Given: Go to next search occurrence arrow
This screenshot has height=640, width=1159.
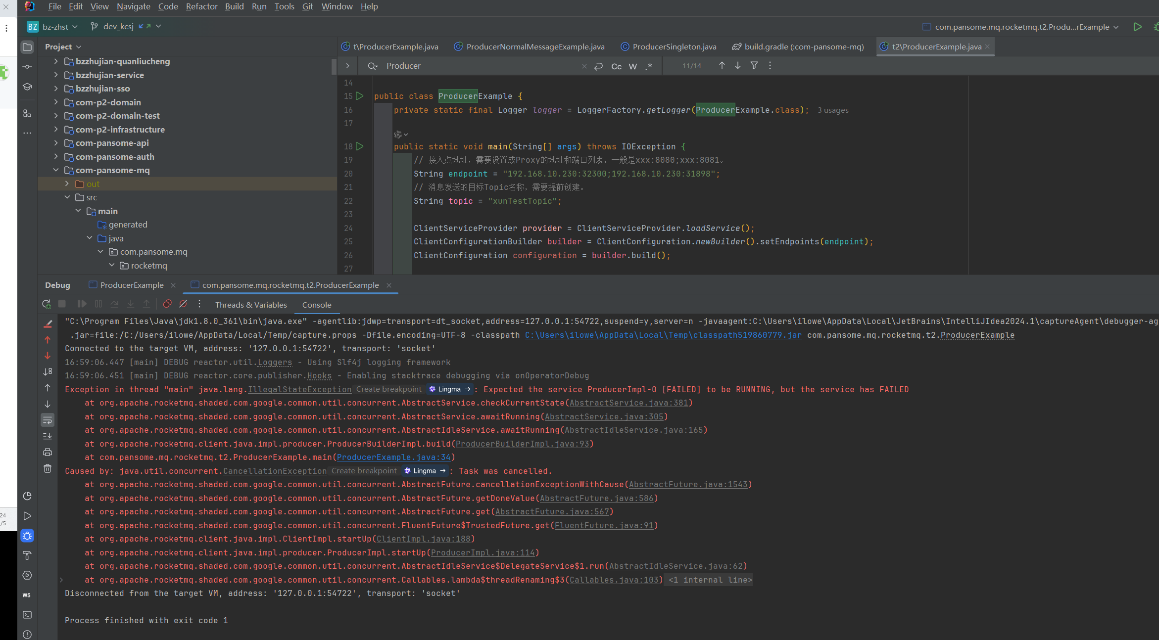Looking at the screenshot, I should 738,65.
